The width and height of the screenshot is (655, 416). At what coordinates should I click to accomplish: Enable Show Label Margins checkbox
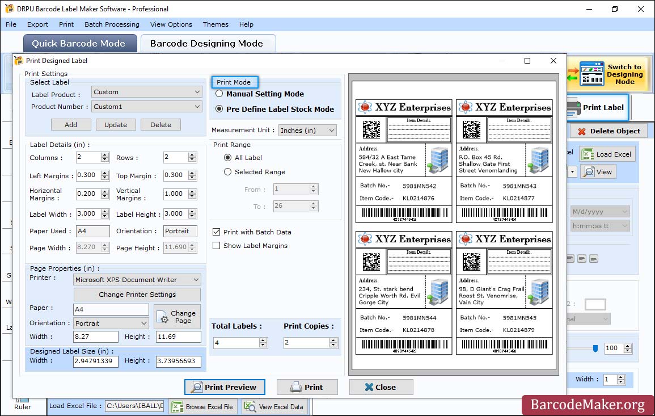[x=217, y=246]
